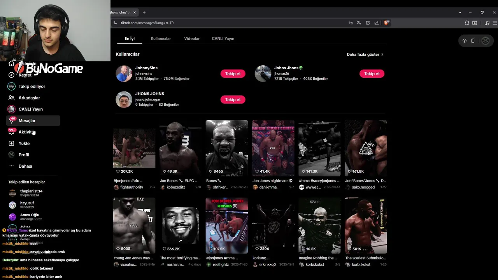Viewport: 498px width, 280px height.
Task: Click the tiktok.com address bar
Action: 230,23
